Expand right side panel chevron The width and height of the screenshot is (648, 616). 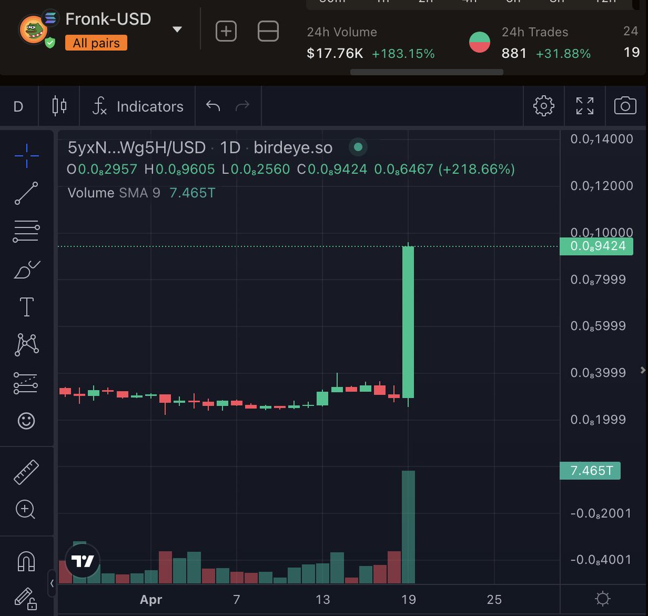[643, 370]
